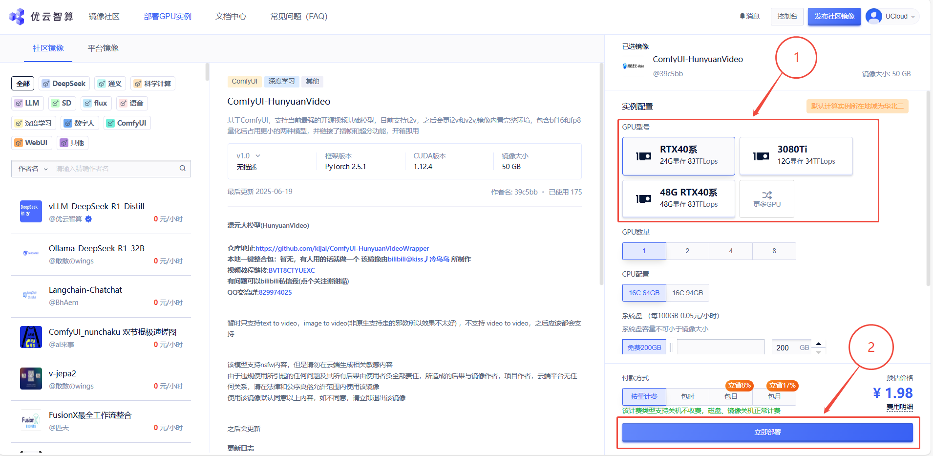Click the 优云智算 logo icon
The height and width of the screenshot is (456, 933).
click(x=17, y=17)
